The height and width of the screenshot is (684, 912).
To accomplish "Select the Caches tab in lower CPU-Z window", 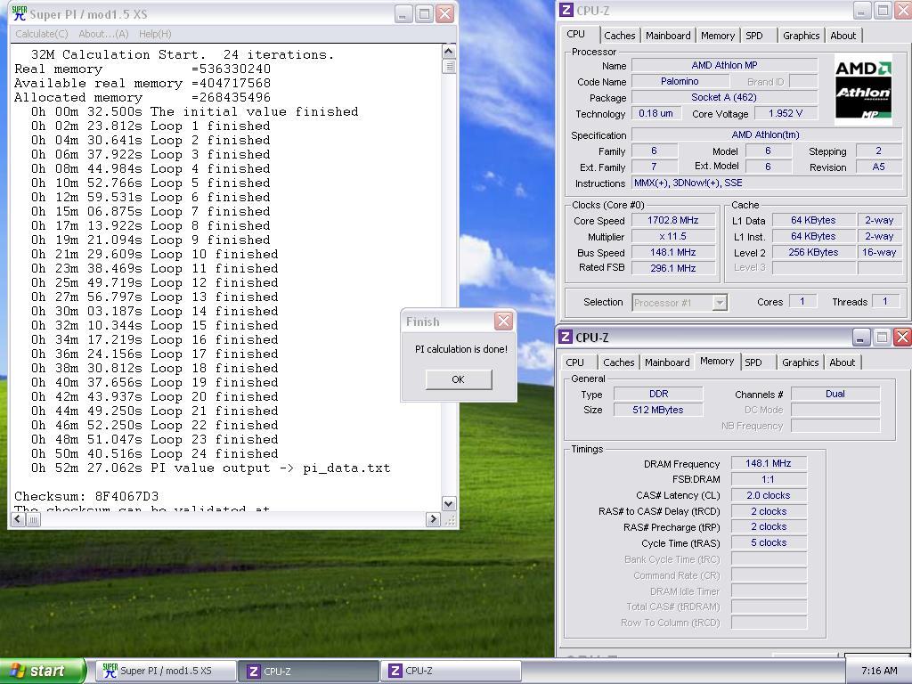I will click(x=618, y=362).
